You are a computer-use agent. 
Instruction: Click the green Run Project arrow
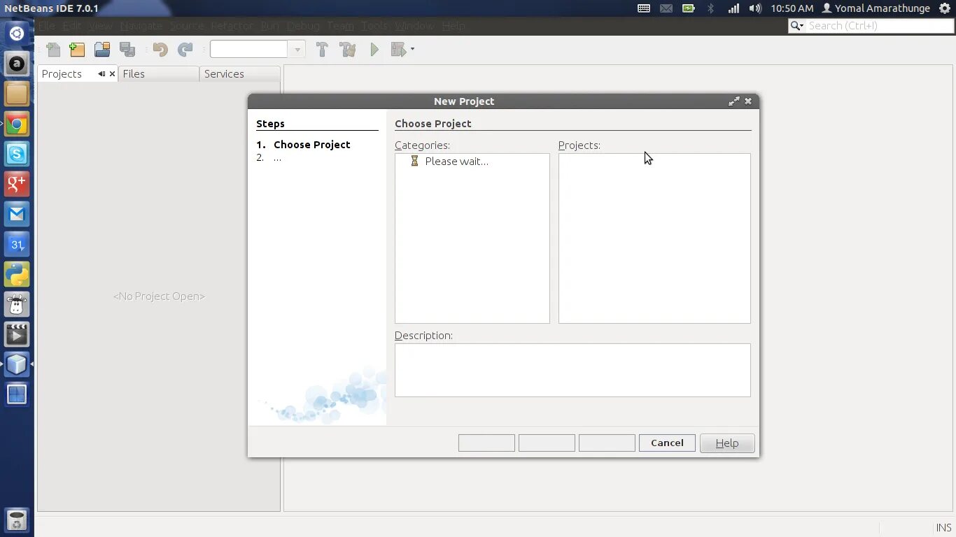point(374,50)
